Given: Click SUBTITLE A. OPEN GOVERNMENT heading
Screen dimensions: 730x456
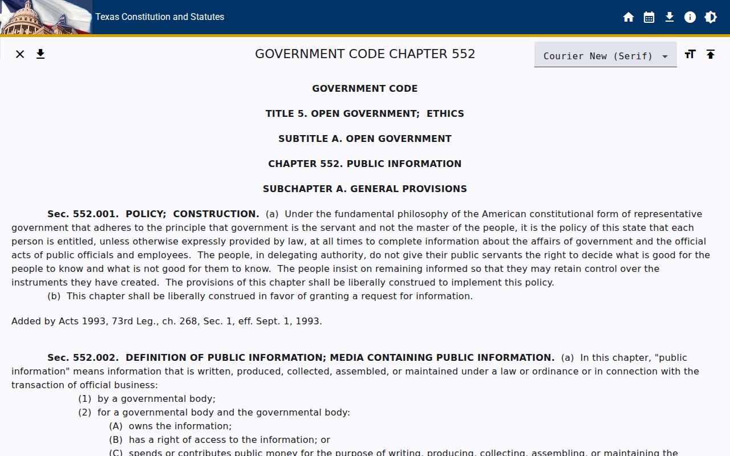Looking at the screenshot, I should 365,139.
